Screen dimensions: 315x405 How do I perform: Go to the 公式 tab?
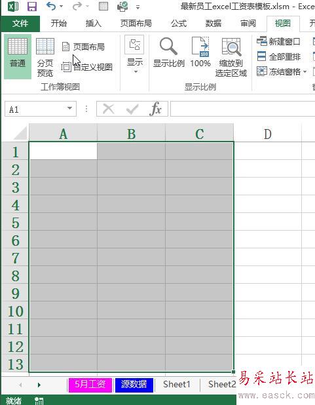[x=179, y=24]
